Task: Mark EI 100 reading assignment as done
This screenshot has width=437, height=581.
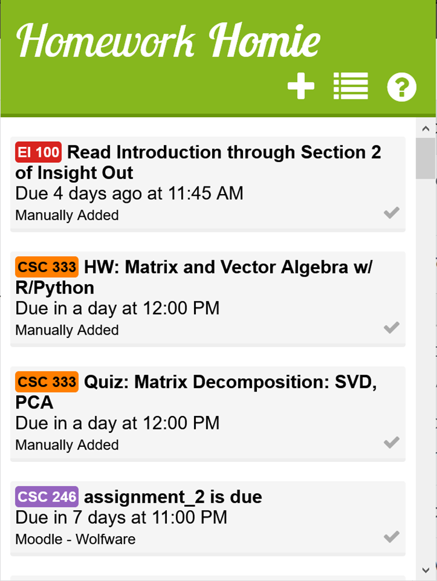Action: point(392,213)
